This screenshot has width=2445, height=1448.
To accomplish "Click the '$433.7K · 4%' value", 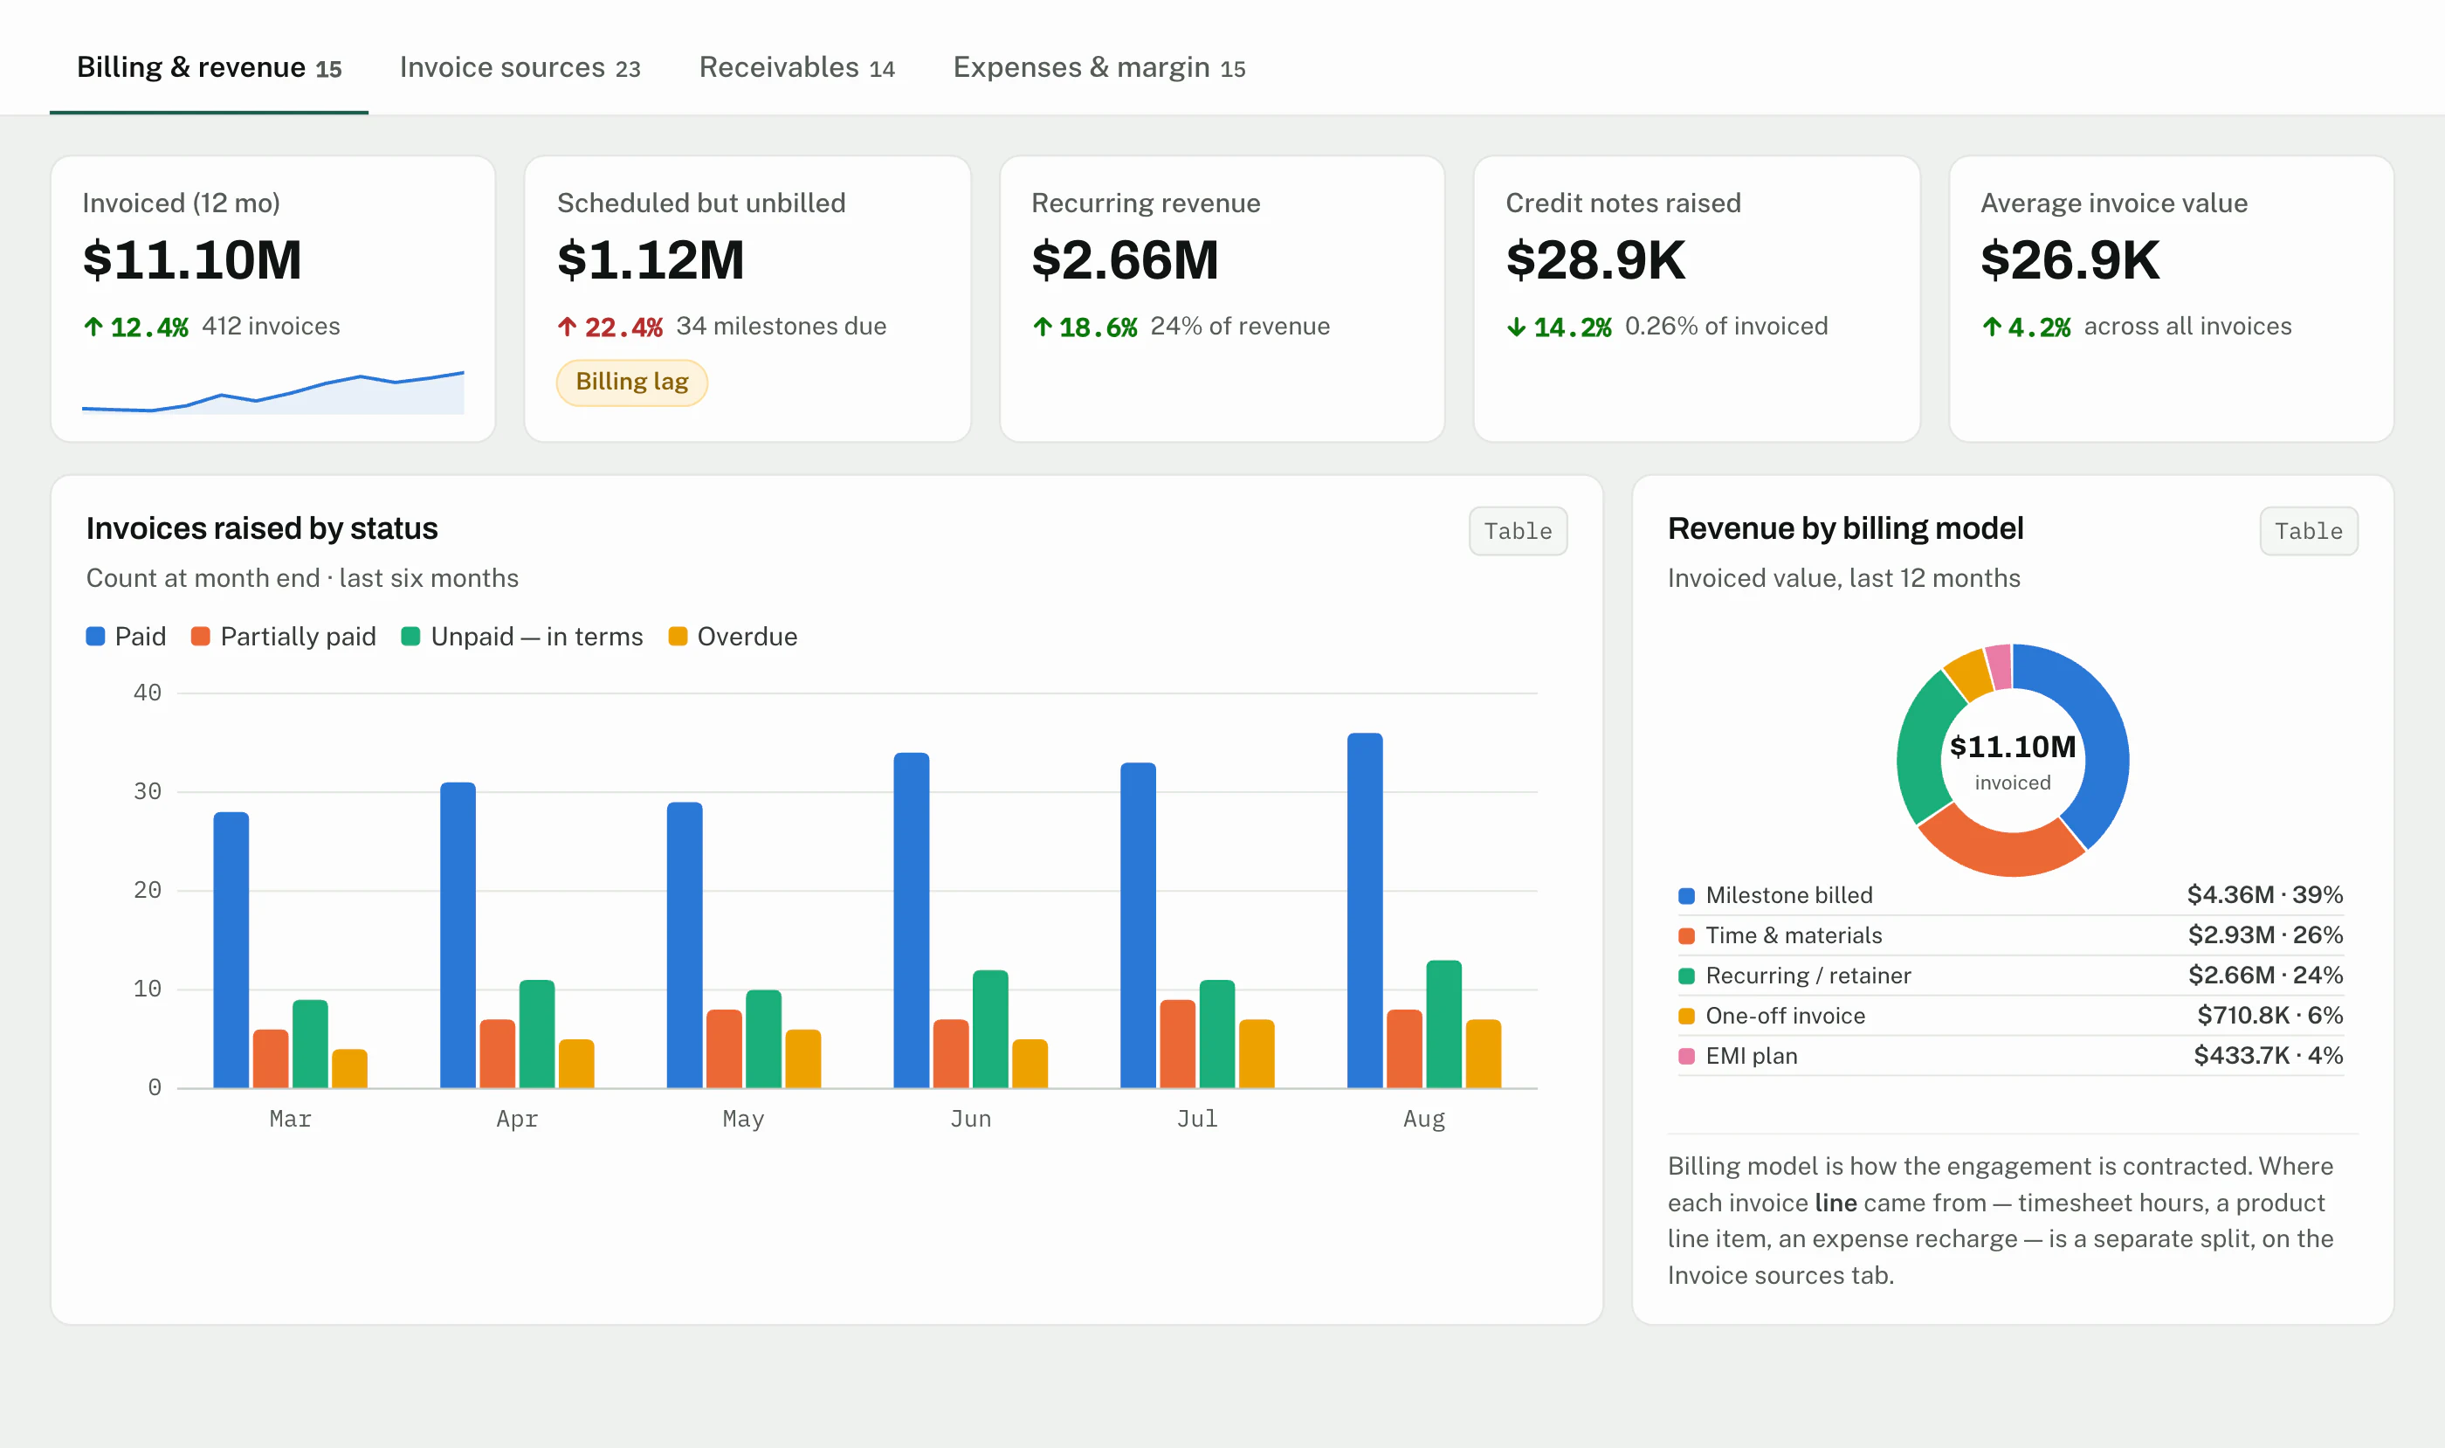I will 2269,1055.
